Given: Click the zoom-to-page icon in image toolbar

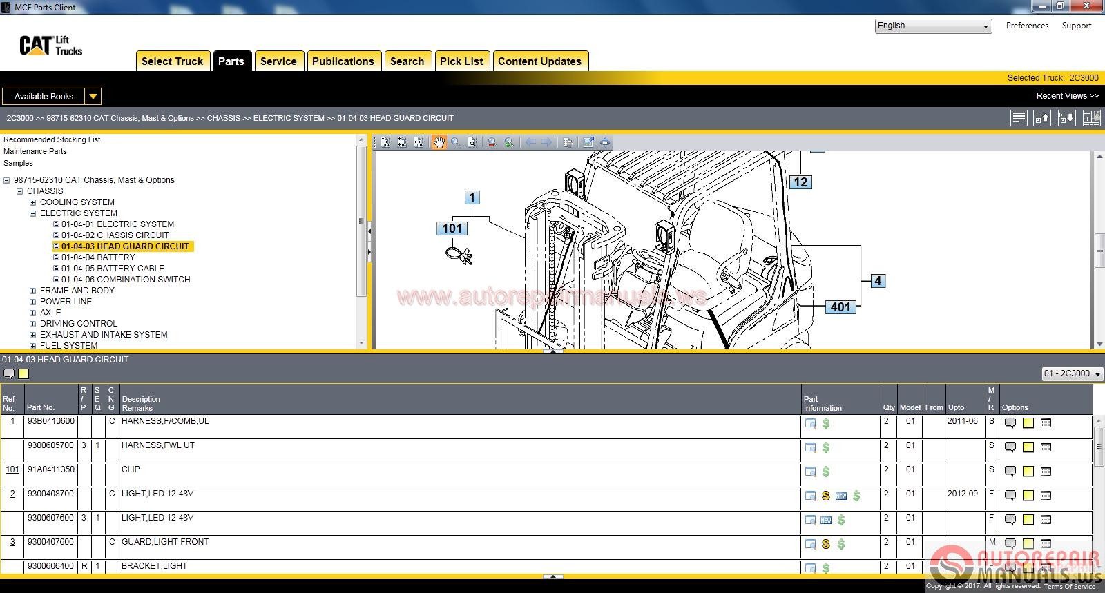Looking at the screenshot, I should point(472,142).
